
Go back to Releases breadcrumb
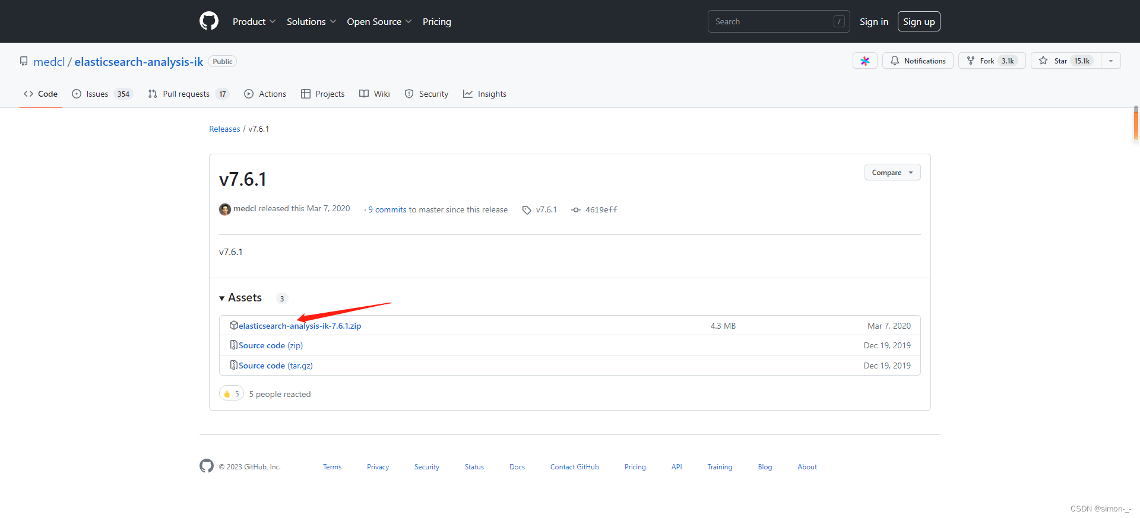(x=224, y=129)
